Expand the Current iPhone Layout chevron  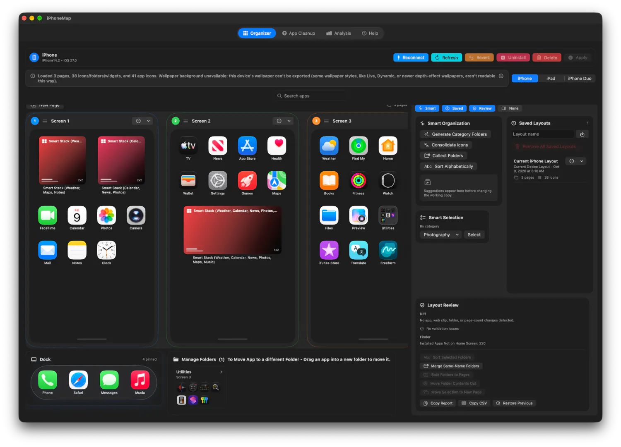(582, 161)
